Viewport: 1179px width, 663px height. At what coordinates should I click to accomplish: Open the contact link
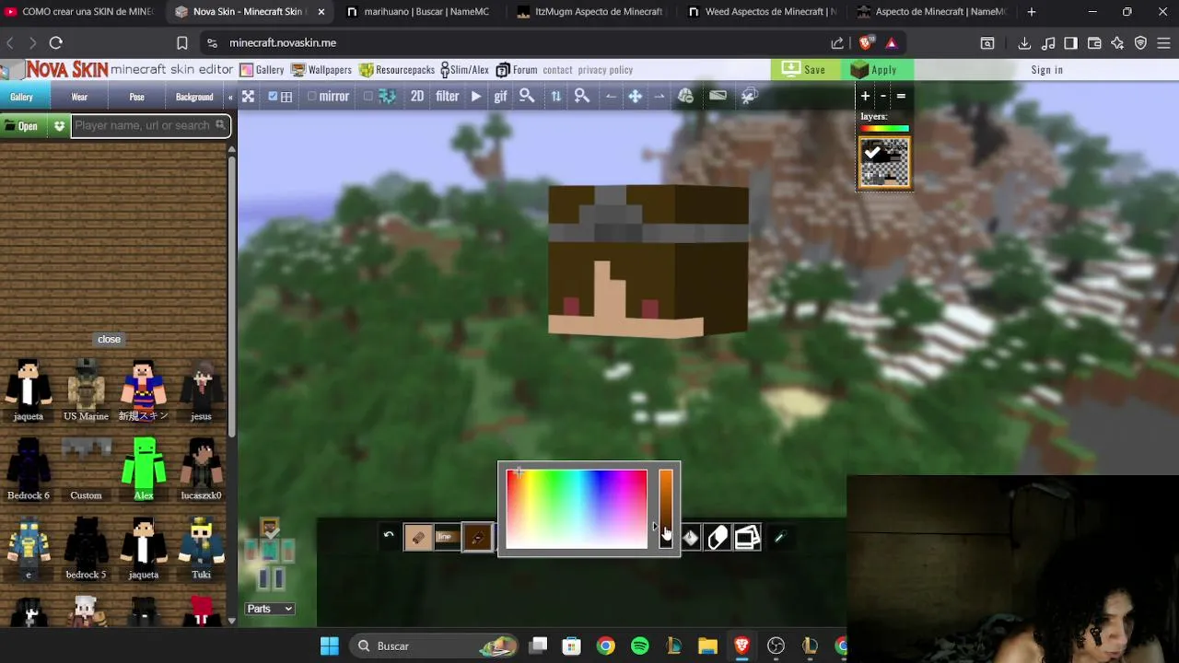click(557, 70)
